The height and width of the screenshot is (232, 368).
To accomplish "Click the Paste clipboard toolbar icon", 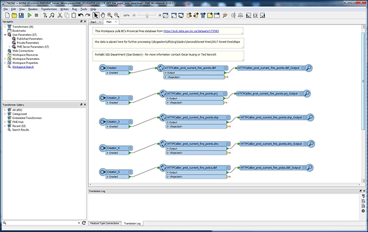I will point(74,16).
